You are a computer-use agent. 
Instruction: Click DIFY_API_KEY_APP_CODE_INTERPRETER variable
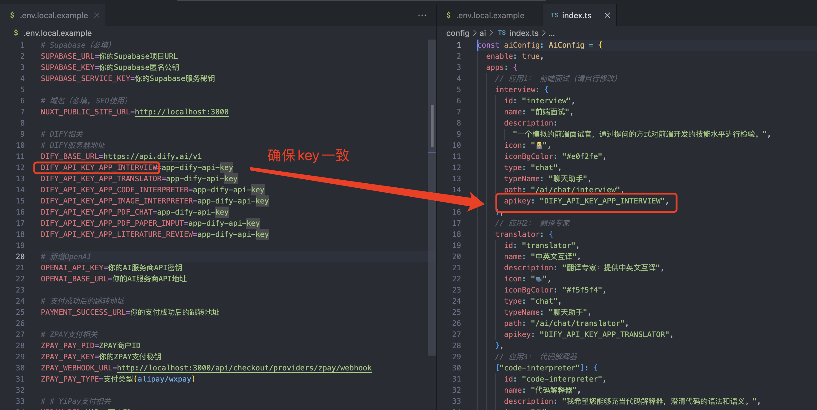(x=115, y=190)
